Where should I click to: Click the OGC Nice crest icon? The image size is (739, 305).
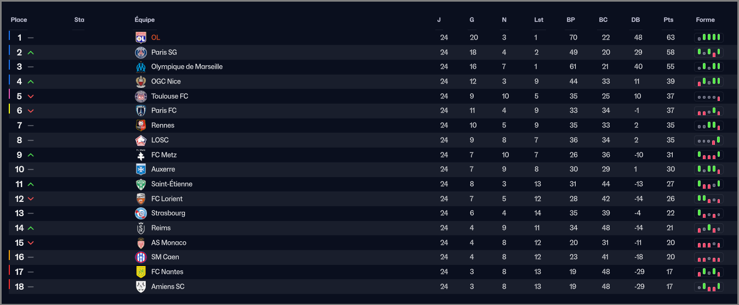tap(141, 81)
